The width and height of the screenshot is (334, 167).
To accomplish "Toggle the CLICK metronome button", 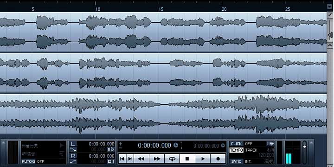I will click(237, 144).
